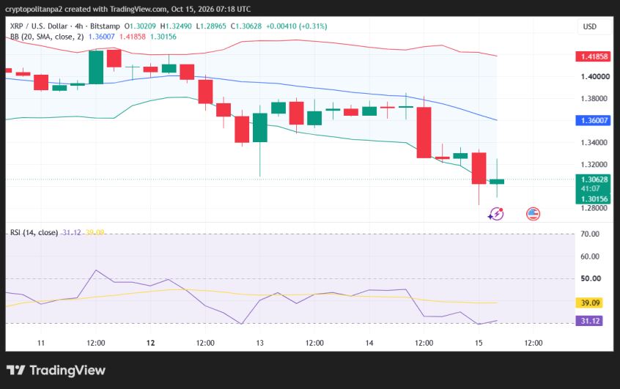
Task: Click the purple 31.12 RSI value label
Action: point(590,321)
